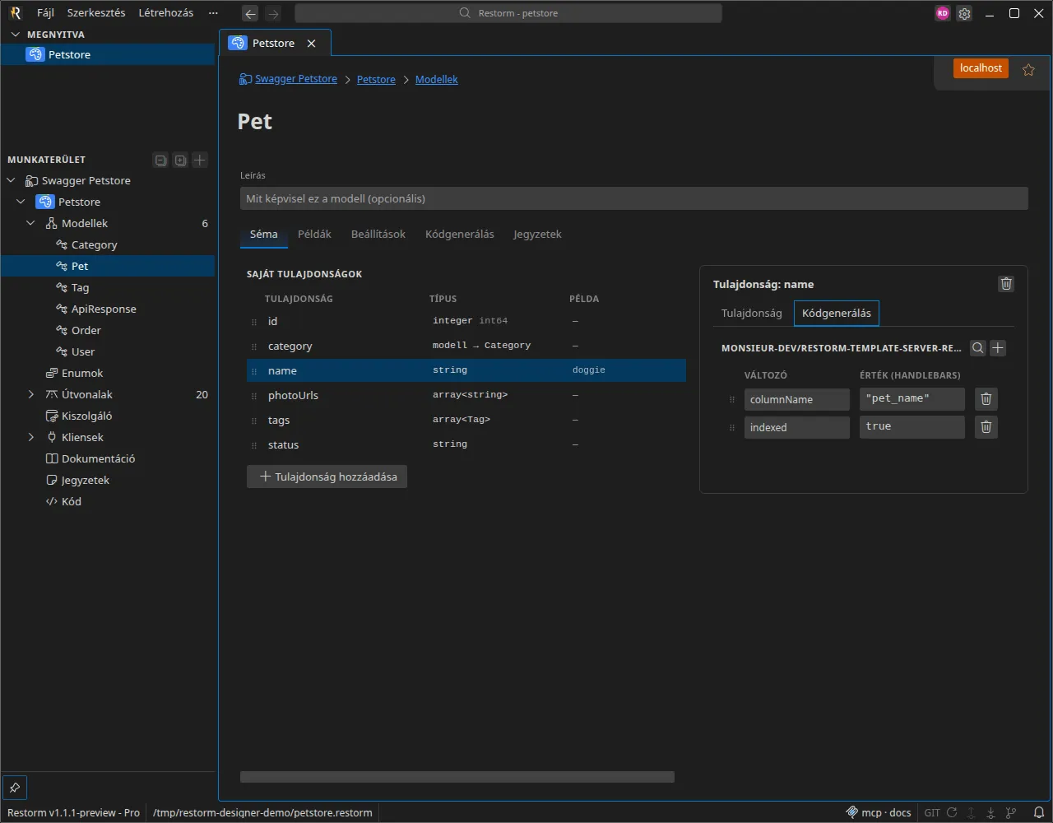Click the mcp · docs status bar item

point(878,813)
